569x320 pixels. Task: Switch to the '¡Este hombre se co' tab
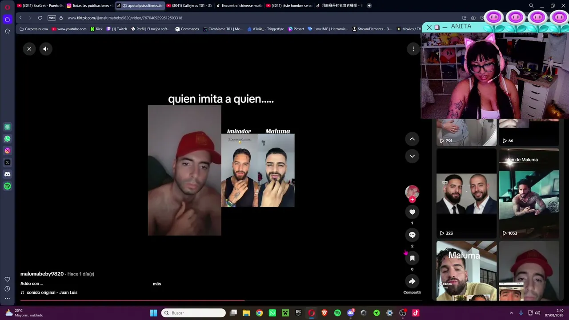point(289,6)
